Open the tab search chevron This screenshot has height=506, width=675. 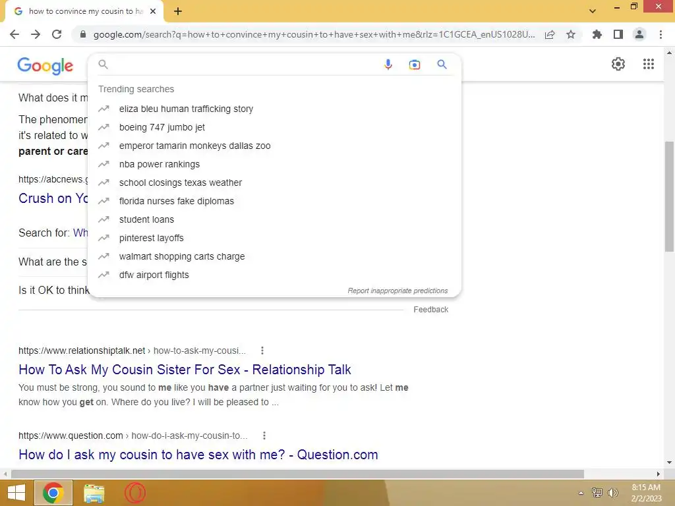click(x=593, y=11)
